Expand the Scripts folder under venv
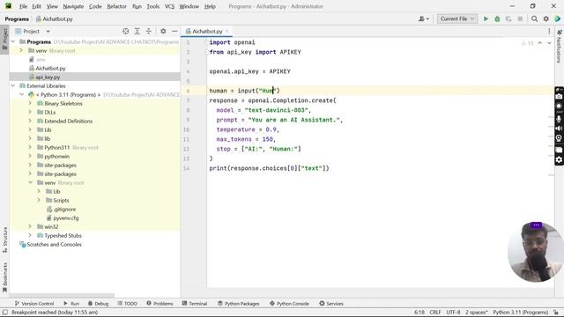564x317 pixels. (x=39, y=200)
